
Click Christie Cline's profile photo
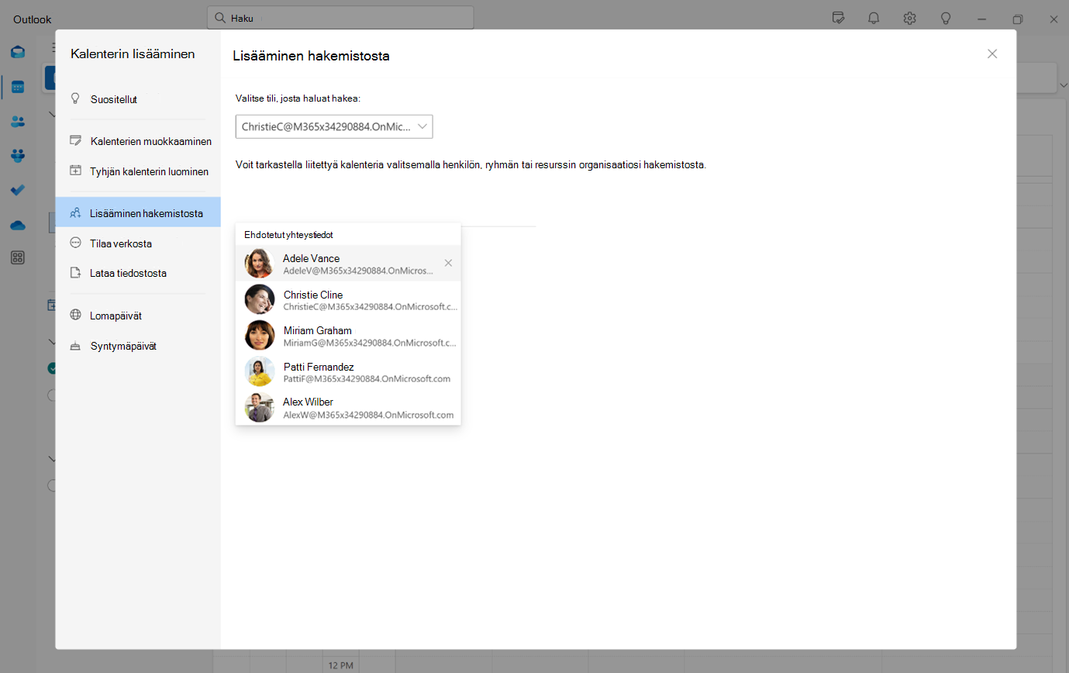click(259, 299)
